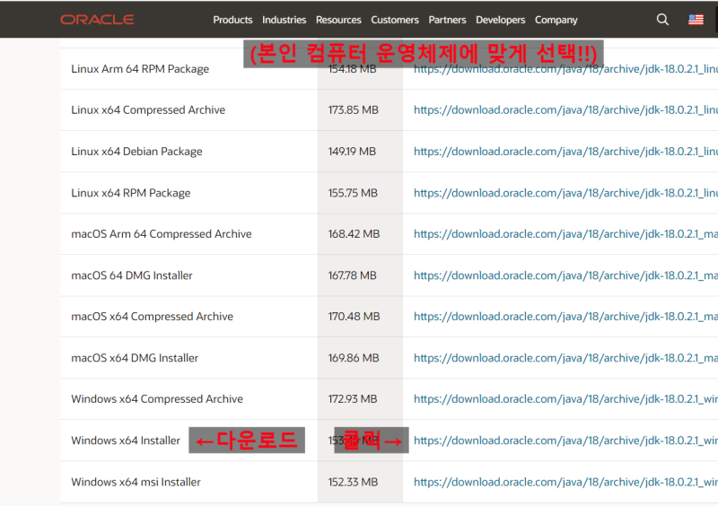The width and height of the screenshot is (718, 506).
Task: Select 'Linux x64 RPM Package' text
Action: coord(130,193)
